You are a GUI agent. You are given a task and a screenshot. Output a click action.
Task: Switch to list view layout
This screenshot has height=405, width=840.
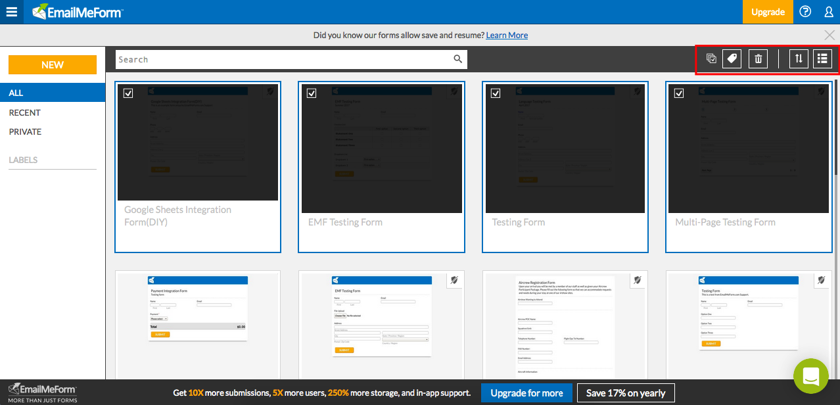coord(822,59)
